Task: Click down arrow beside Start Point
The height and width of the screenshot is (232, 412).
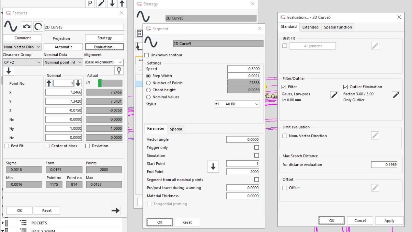Action: [x=213, y=167]
